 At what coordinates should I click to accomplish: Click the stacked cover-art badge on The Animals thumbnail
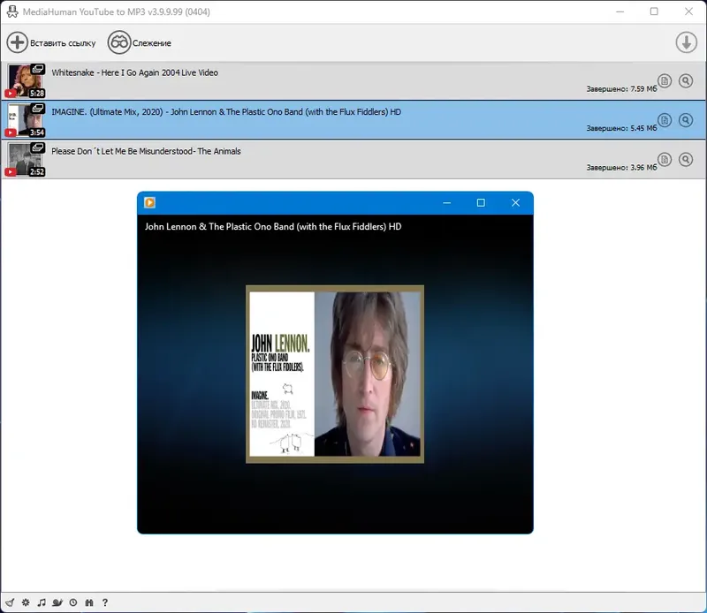[38, 148]
